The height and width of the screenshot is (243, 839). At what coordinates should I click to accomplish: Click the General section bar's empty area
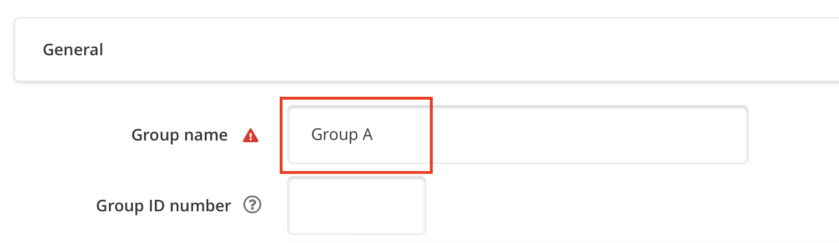(x=460, y=50)
